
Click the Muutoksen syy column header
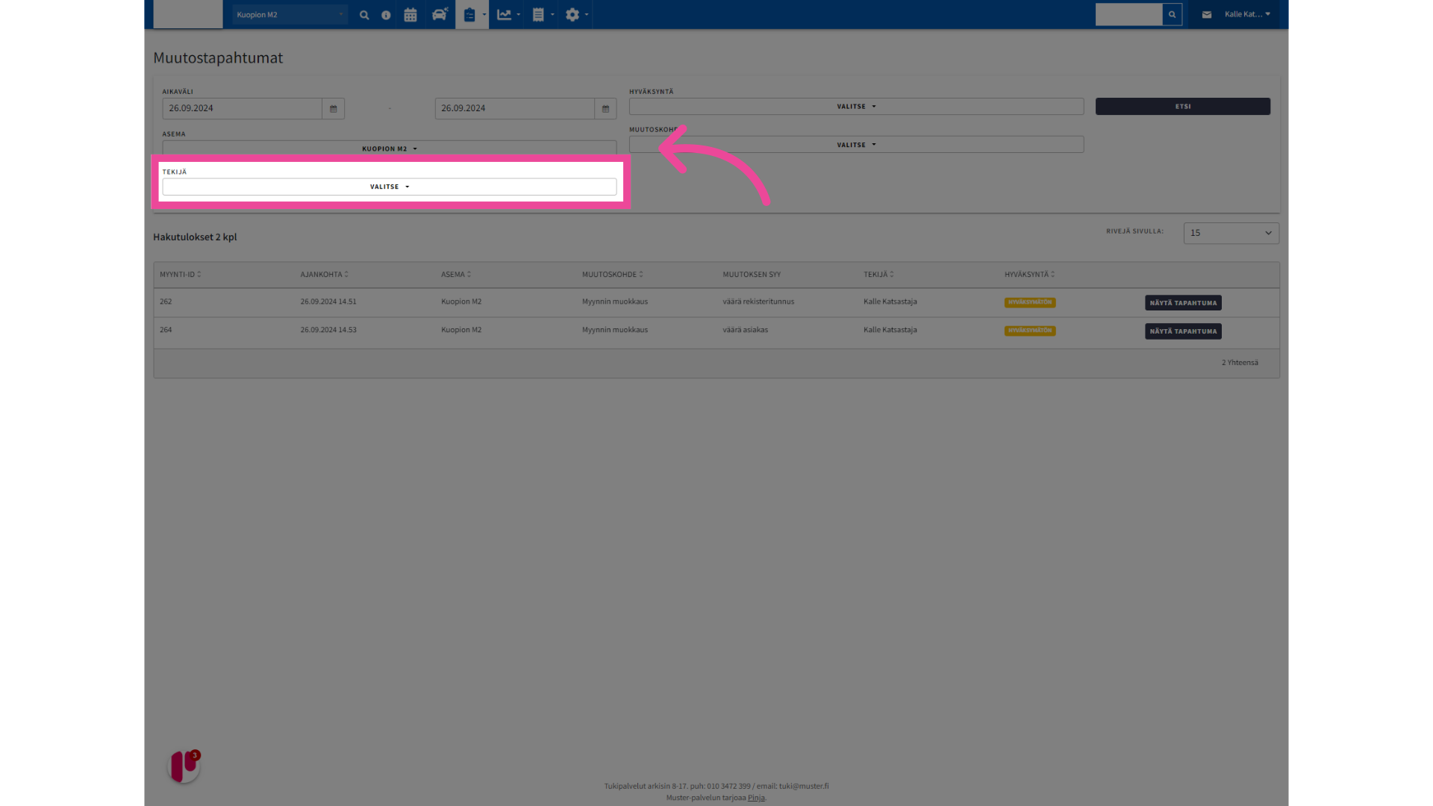click(752, 275)
